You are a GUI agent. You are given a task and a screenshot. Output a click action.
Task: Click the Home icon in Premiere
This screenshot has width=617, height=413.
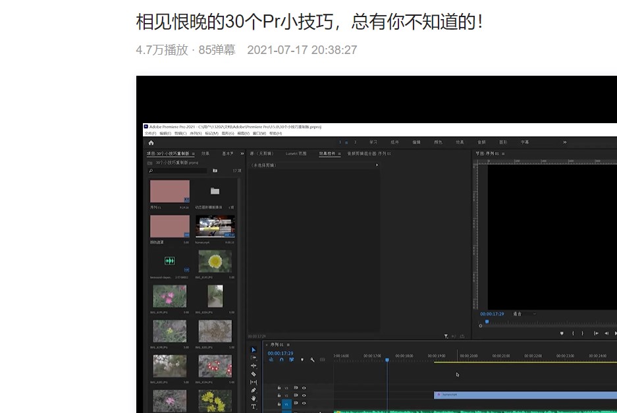pos(151,142)
